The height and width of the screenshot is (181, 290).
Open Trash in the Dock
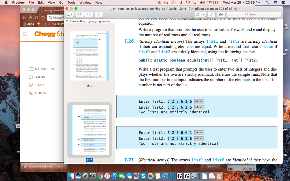coord(219,176)
